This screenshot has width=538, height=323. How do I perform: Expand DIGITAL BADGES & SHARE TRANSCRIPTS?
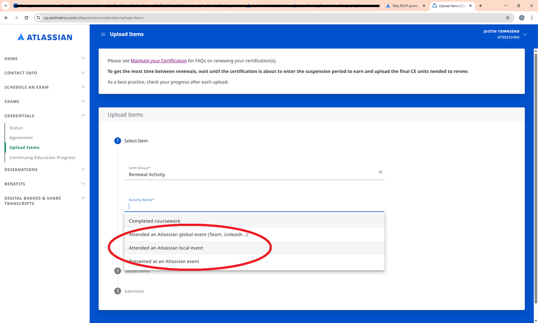click(x=45, y=201)
